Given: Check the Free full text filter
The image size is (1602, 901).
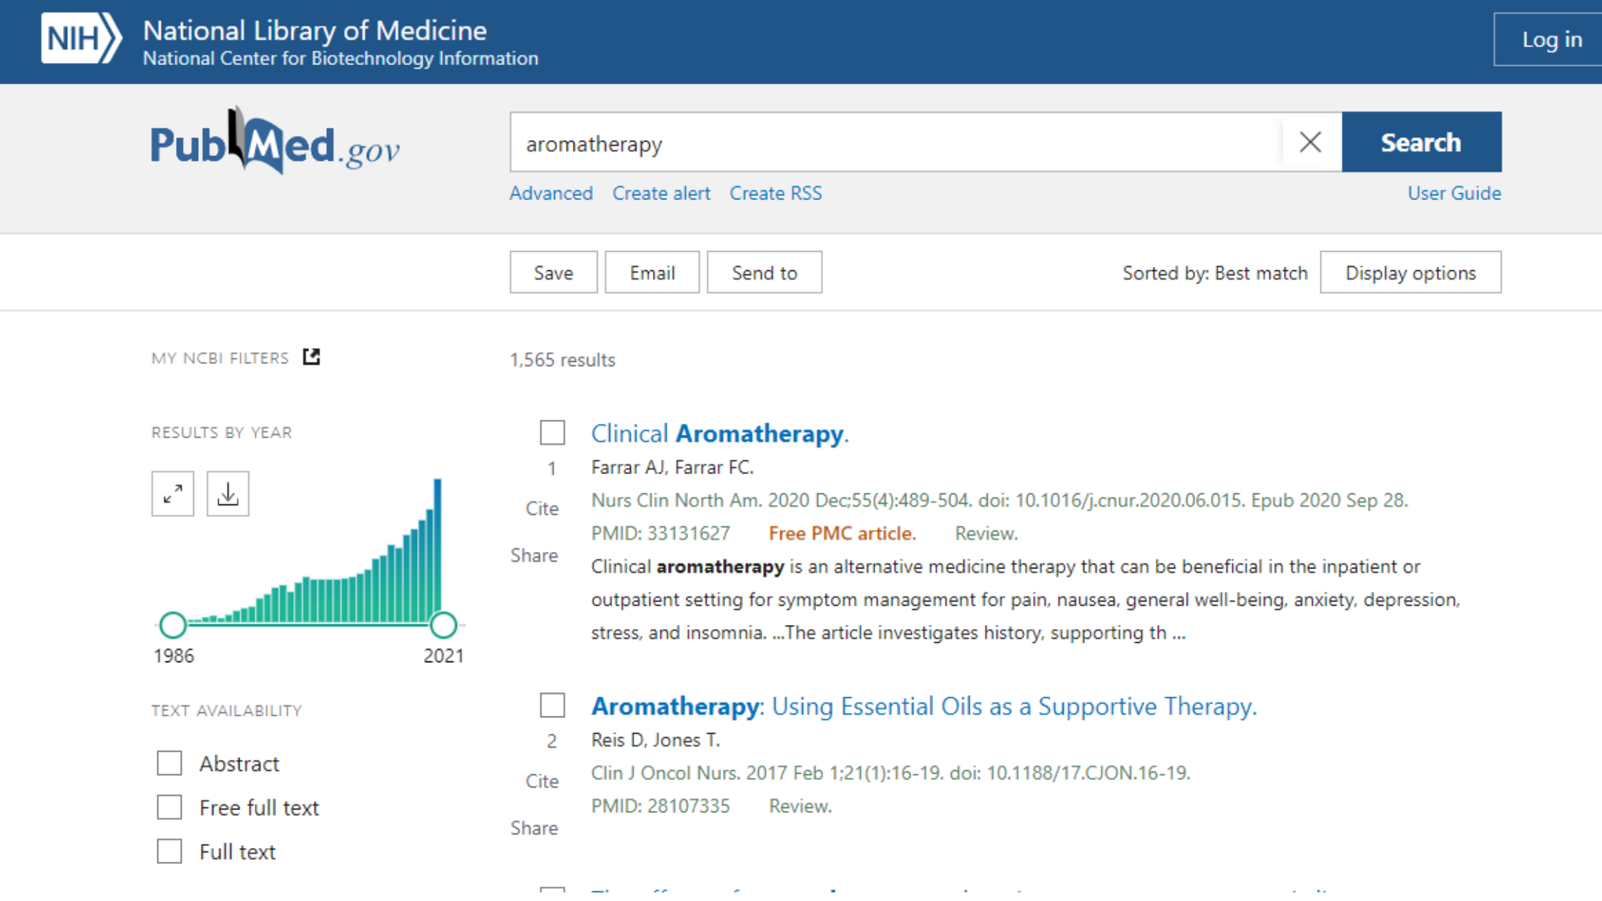Looking at the screenshot, I should [x=169, y=807].
